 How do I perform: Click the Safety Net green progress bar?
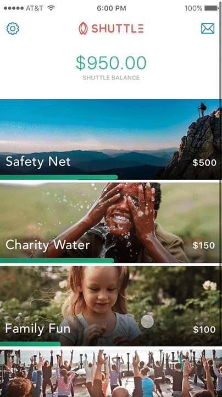[59, 177]
